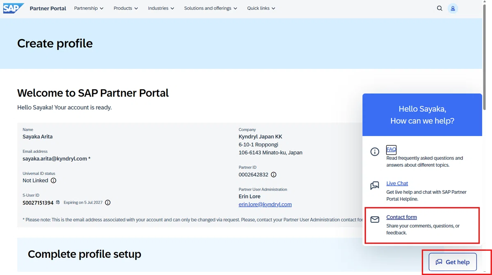Image resolution: width=492 pixels, height=275 pixels.
Task: Go to Partner Portal home title
Action: (x=48, y=8)
